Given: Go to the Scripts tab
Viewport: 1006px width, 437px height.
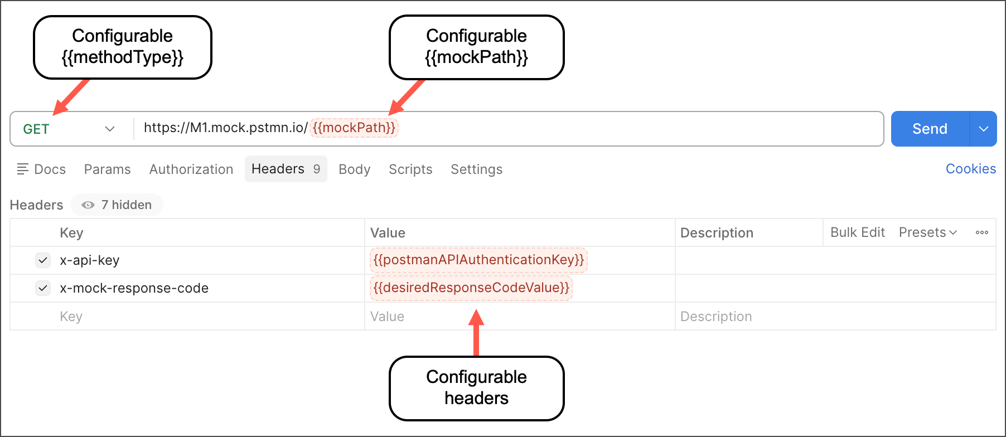Looking at the screenshot, I should click(x=410, y=169).
